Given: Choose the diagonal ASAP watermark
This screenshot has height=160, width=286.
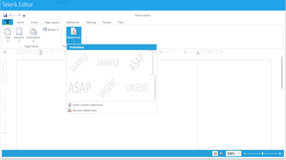Looking at the screenshot, I should pyautogui.click(x=137, y=63).
